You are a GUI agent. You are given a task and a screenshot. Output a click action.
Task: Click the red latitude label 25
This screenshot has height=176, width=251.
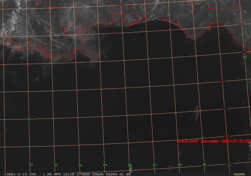[x=229, y=163]
